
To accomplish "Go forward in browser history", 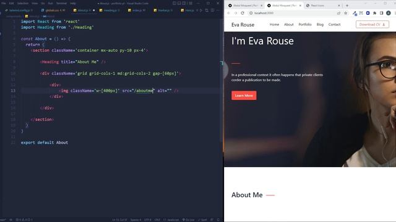I will click(236, 13).
